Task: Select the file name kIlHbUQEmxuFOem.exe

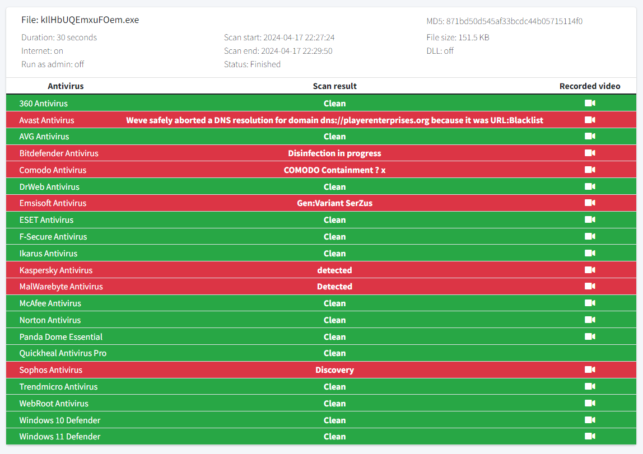Action: pos(90,20)
